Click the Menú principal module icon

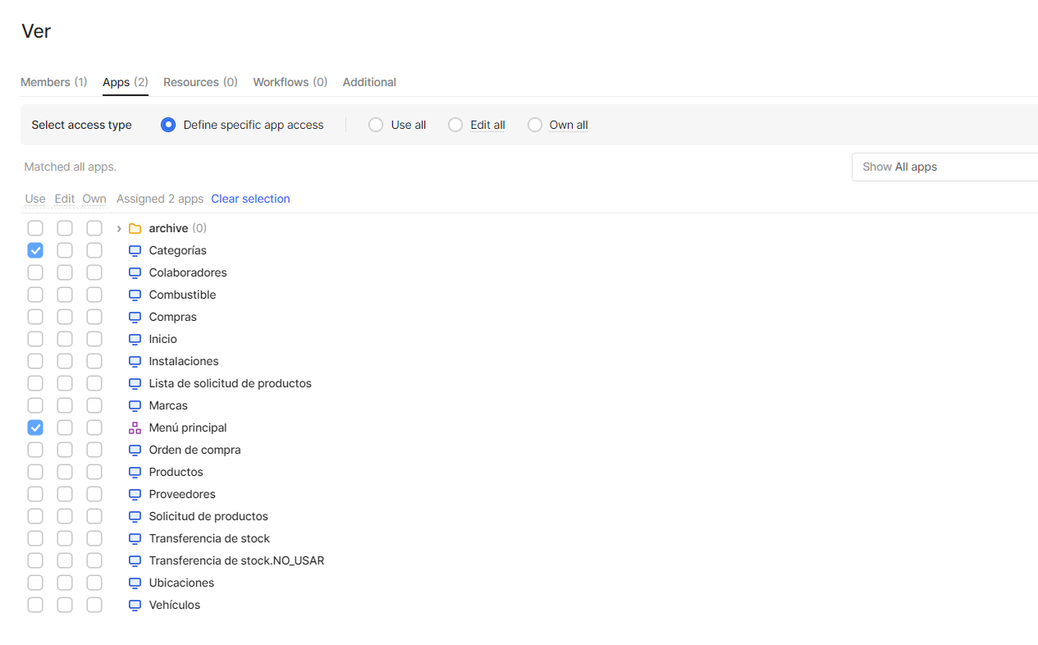135,428
